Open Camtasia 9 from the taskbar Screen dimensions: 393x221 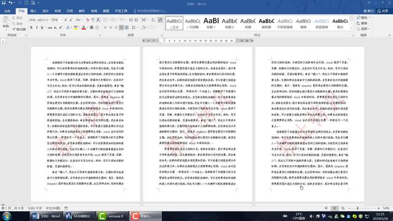(x=112, y=216)
